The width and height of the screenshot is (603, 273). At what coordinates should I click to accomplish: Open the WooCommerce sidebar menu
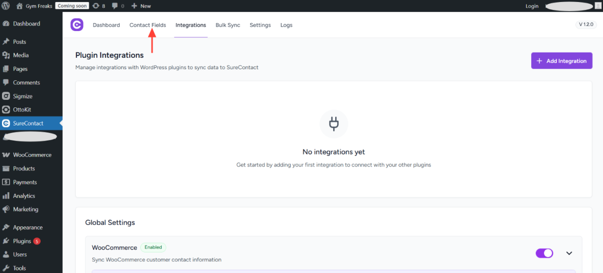pyautogui.click(x=32, y=155)
